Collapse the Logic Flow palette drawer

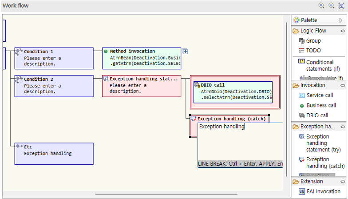point(342,31)
